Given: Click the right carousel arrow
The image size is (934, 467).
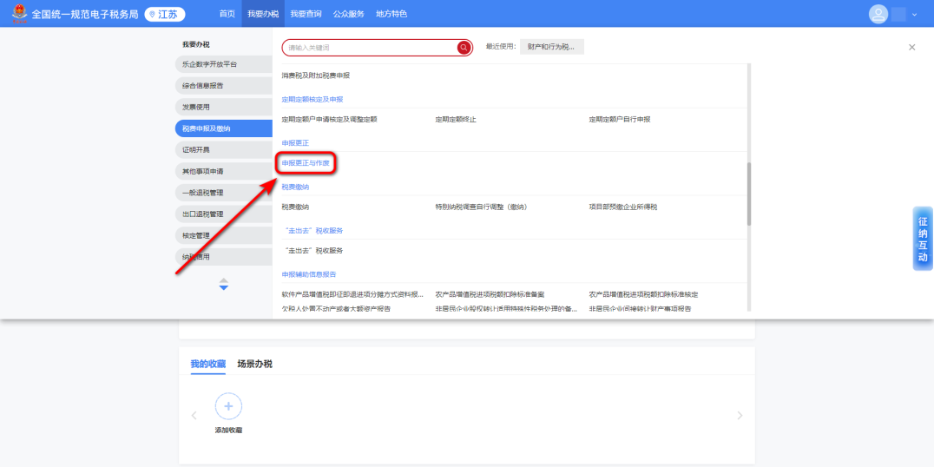Looking at the screenshot, I should point(740,416).
